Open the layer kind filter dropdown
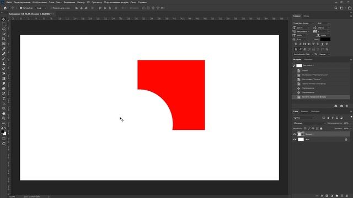Screen dimensions: 353x198 (x=304, y=118)
